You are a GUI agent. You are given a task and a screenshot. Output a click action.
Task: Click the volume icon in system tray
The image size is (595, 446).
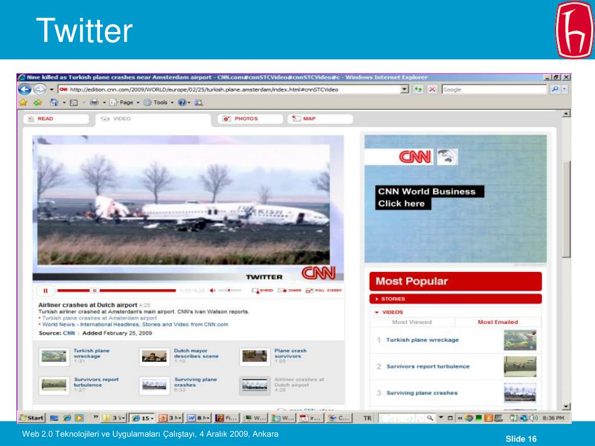click(x=533, y=418)
